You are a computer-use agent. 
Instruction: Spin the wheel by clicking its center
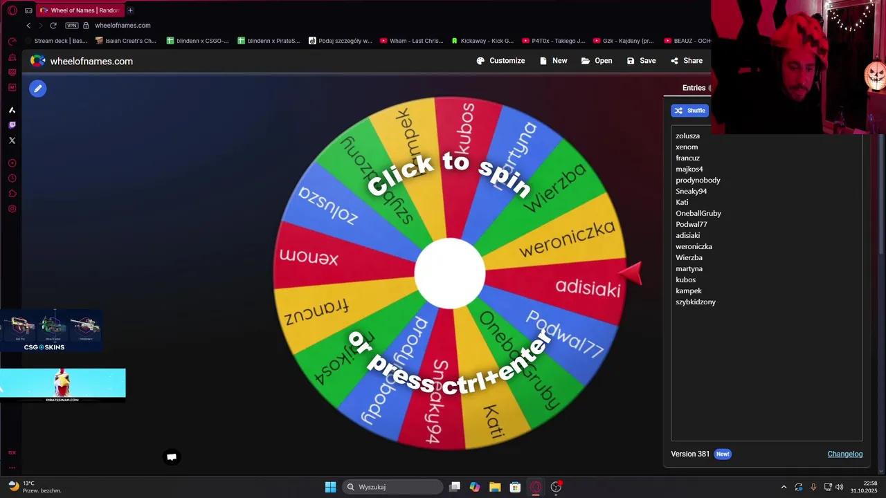(450, 273)
